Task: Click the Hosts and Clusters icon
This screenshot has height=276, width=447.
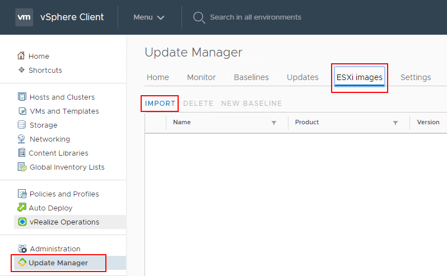Action: [22, 97]
